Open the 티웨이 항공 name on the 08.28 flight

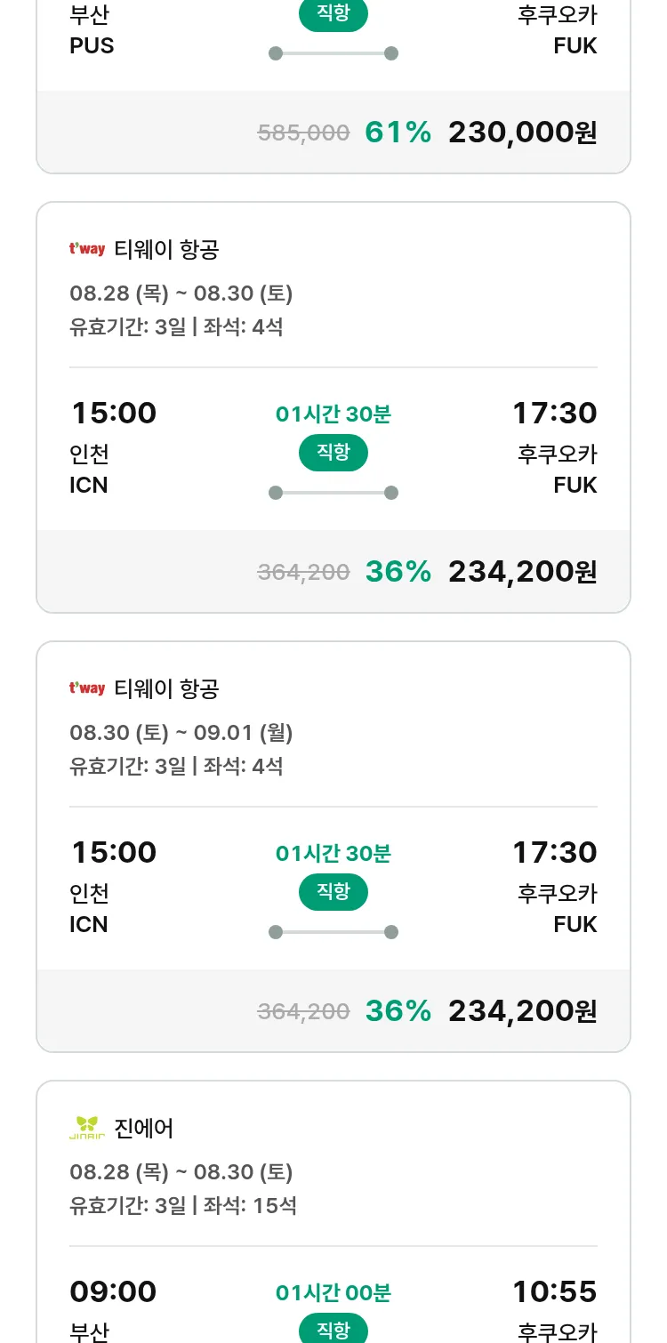(166, 249)
